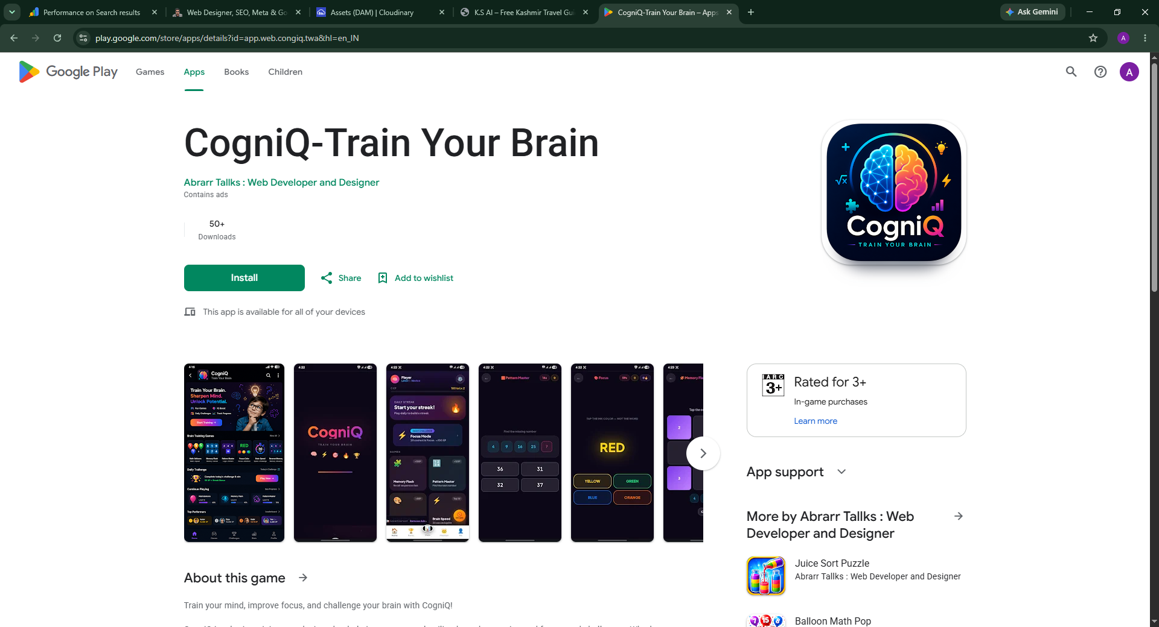Select the Games tab

point(150,72)
